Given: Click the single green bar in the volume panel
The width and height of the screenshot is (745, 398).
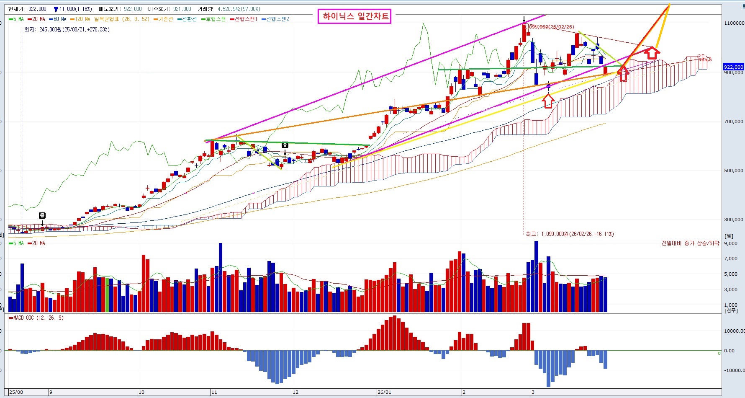Looking at the screenshot, I should [107, 295].
